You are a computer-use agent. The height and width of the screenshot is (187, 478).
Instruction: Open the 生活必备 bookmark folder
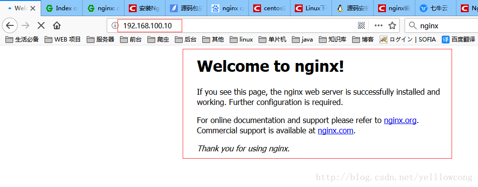(x=22, y=39)
